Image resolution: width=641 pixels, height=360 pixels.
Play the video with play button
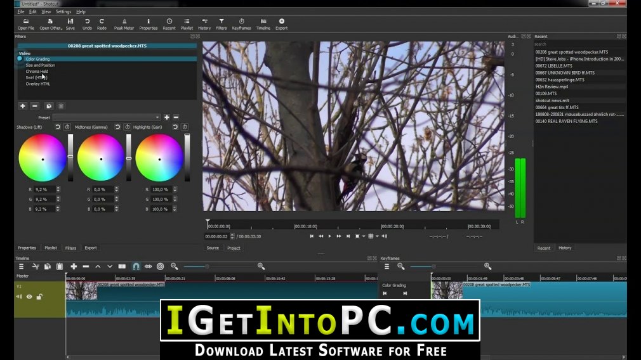pos(330,236)
